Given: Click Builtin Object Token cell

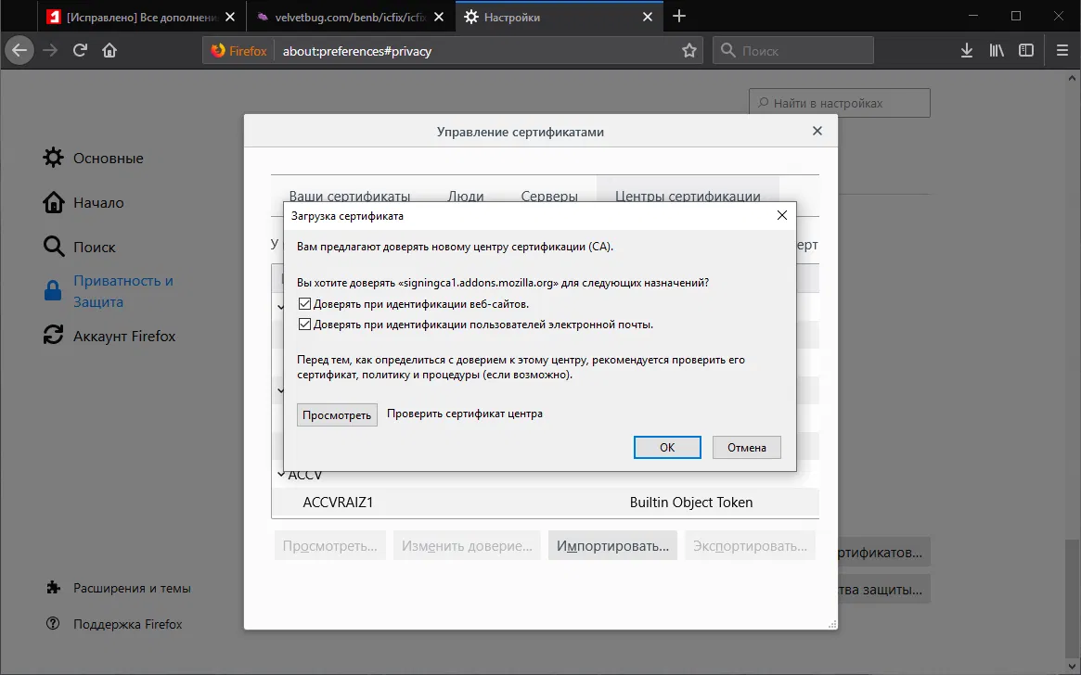Looking at the screenshot, I should (690, 503).
